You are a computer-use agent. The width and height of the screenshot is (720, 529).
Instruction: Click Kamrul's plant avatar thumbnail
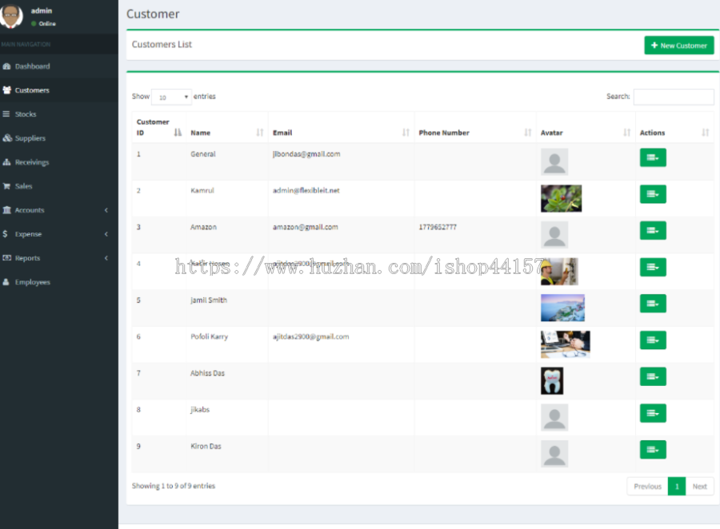pos(561,198)
